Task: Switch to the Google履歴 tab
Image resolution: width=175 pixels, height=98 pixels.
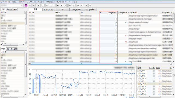Action: pos(76,10)
